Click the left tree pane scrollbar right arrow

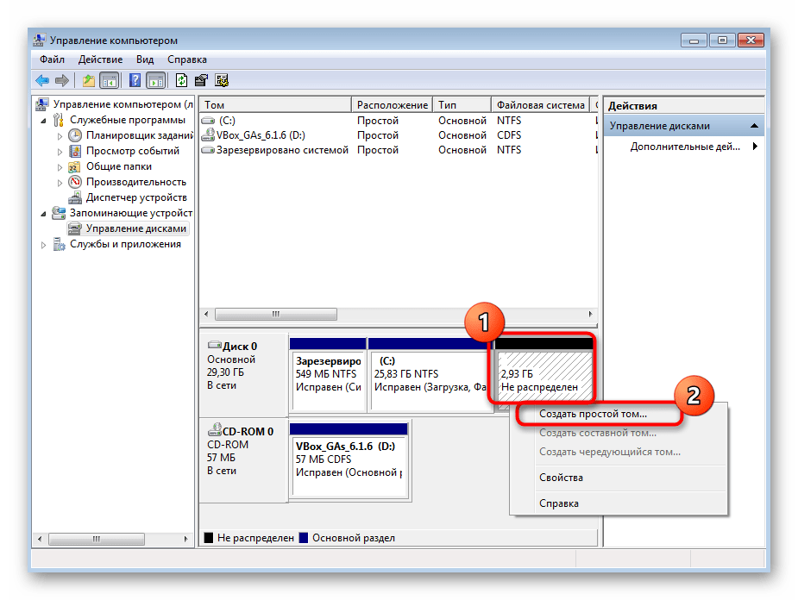point(185,539)
